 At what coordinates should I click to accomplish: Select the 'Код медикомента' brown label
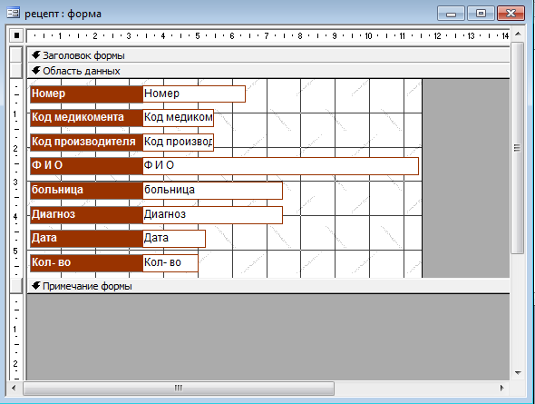(x=86, y=118)
